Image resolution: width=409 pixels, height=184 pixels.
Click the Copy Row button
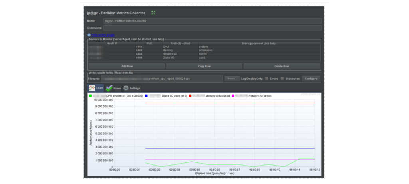tap(204, 67)
